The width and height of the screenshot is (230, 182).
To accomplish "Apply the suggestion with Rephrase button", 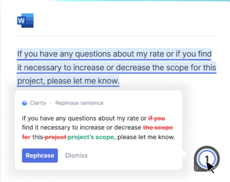I will coord(40,156).
